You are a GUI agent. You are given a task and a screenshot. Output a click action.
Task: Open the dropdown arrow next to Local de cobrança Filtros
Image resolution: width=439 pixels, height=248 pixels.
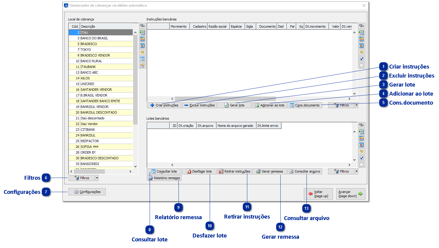(x=97, y=178)
